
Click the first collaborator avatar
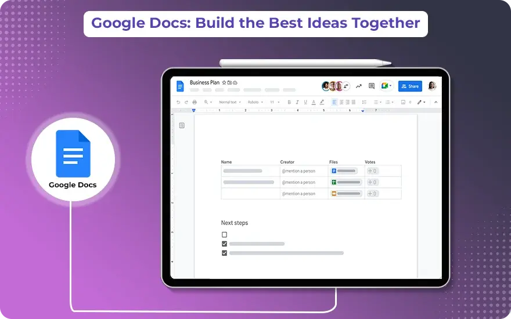326,86
